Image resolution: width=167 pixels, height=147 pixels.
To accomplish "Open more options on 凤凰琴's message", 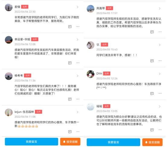I will pyautogui.click(x=160, y=32).
